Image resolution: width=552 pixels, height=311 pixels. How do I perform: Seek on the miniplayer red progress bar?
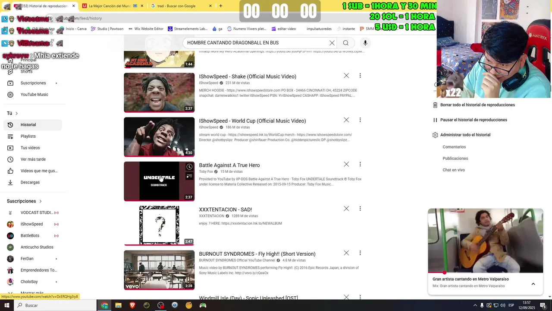[486, 273]
